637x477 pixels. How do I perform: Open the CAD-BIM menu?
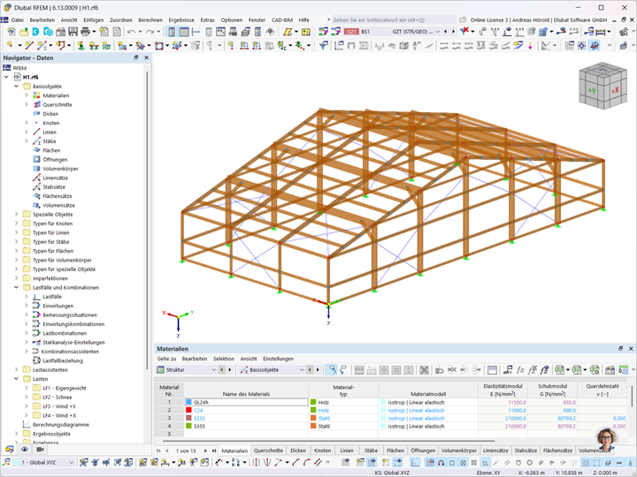coord(282,19)
